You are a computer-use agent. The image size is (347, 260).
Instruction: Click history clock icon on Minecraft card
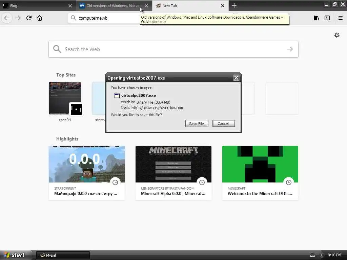(x=289, y=182)
